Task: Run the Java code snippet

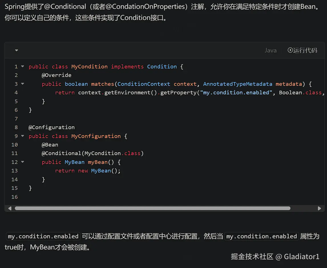Action: (302, 50)
